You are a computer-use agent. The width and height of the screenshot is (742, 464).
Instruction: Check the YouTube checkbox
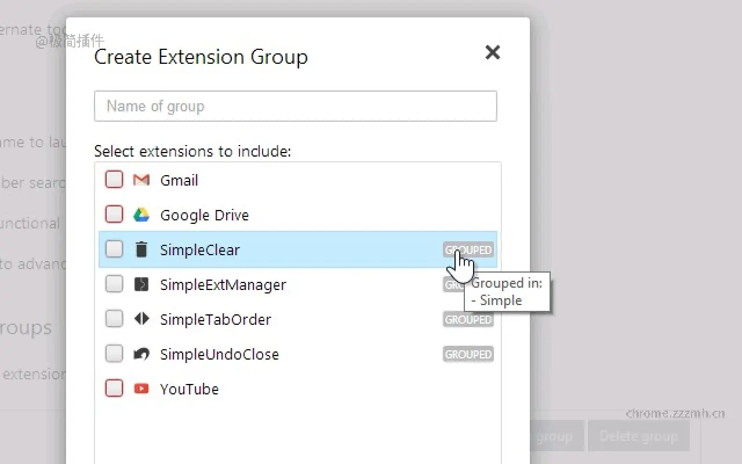[114, 389]
